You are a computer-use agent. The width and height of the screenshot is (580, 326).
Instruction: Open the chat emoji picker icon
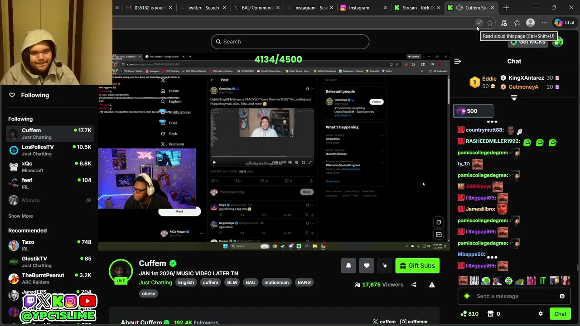[562, 296]
